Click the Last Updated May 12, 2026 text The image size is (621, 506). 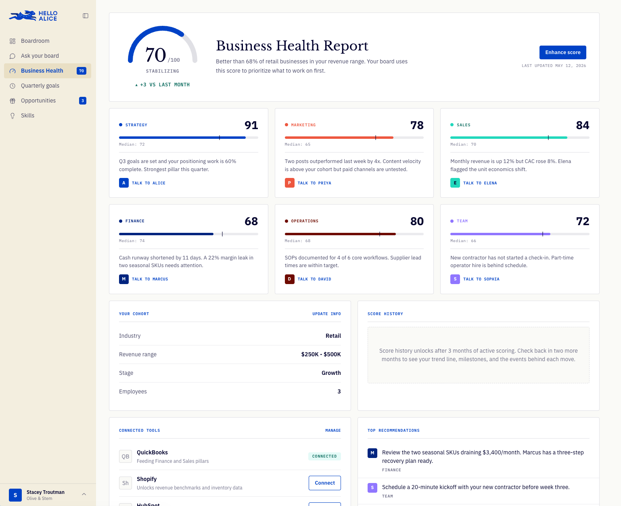click(x=554, y=66)
